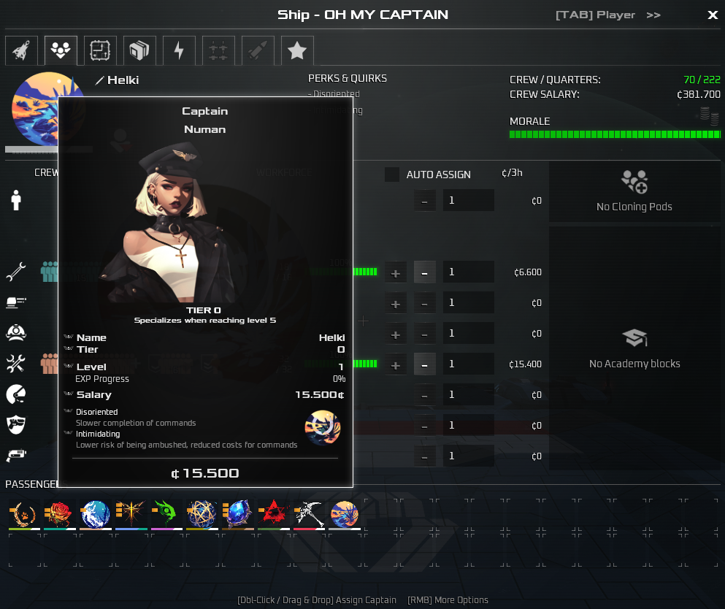This screenshot has width=725, height=609.
Task: Increase crew in the ¢15.400 mechanics row
Action: tap(395, 365)
